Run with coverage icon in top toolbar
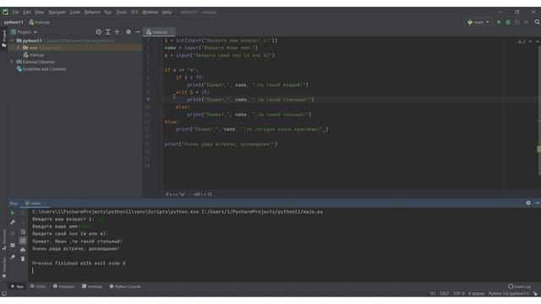Screen dimensions: 541x304 coord(516,22)
